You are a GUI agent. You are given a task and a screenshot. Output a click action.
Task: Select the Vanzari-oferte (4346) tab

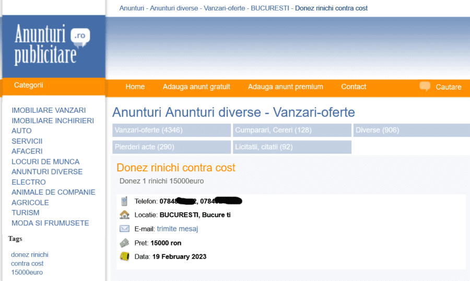(171, 130)
